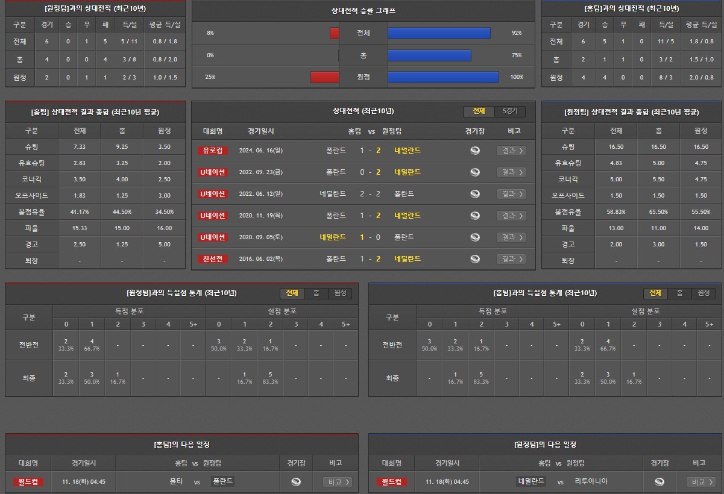Click stadium icon for 2022. 09. 23 match

pyautogui.click(x=475, y=172)
